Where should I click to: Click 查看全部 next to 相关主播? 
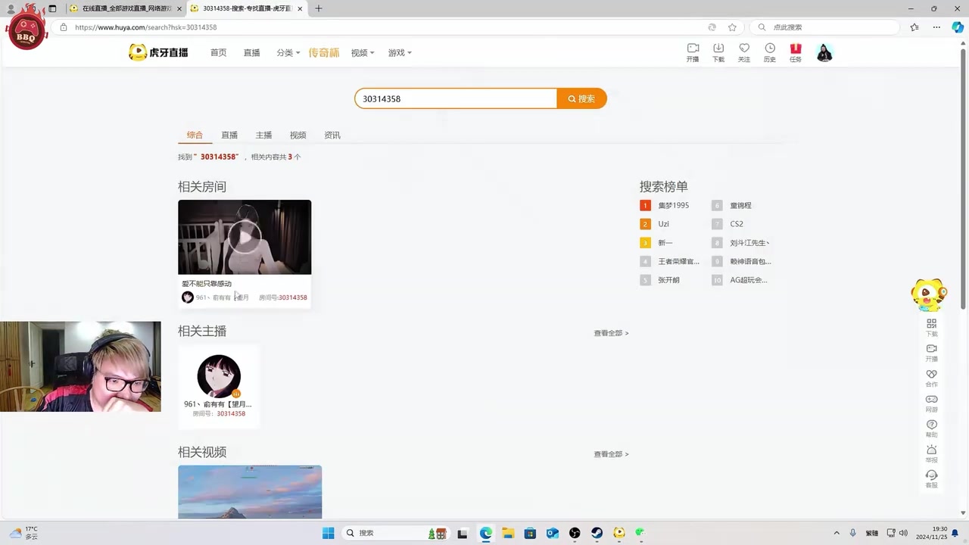pos(610,333)
